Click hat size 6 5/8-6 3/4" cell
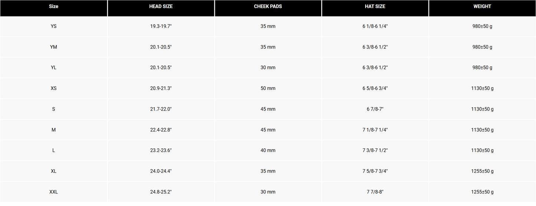 point(375,88)
